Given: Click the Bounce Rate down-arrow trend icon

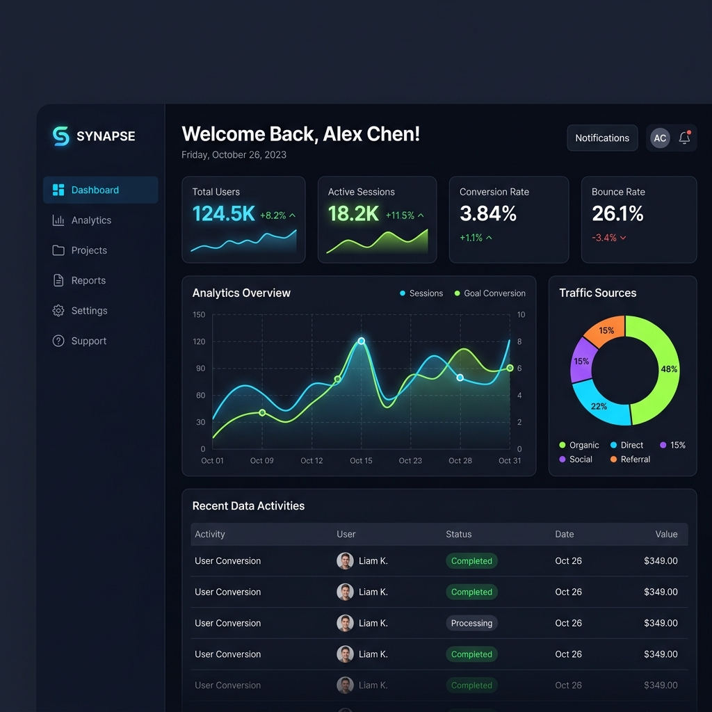Looking at the screenshot, I should [623, 238].
